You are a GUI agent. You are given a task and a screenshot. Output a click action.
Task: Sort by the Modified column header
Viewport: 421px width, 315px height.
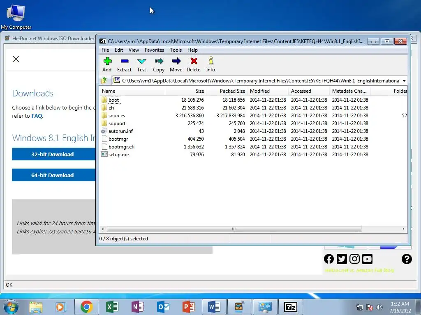(268, 91)
